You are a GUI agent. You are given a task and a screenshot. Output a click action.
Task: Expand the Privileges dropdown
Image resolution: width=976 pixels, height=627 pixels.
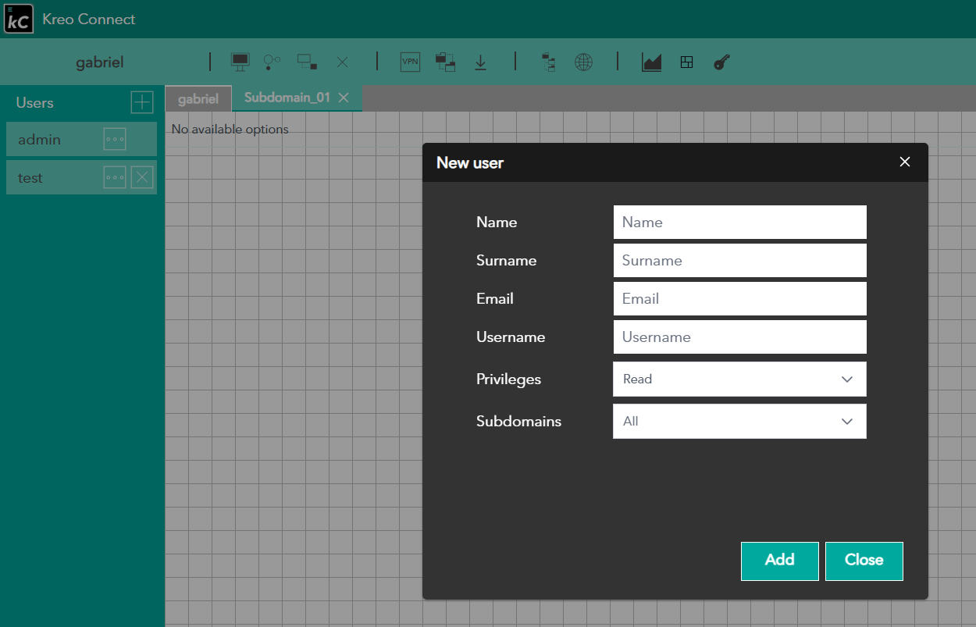(x=739, y=379)
